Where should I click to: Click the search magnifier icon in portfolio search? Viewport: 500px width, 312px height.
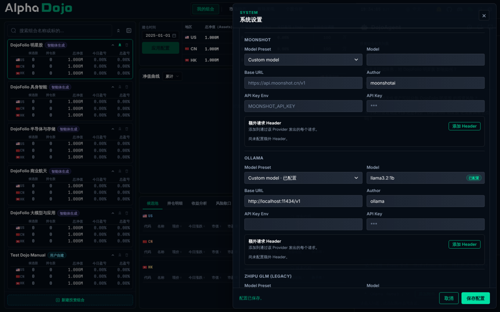coord(13,31)
